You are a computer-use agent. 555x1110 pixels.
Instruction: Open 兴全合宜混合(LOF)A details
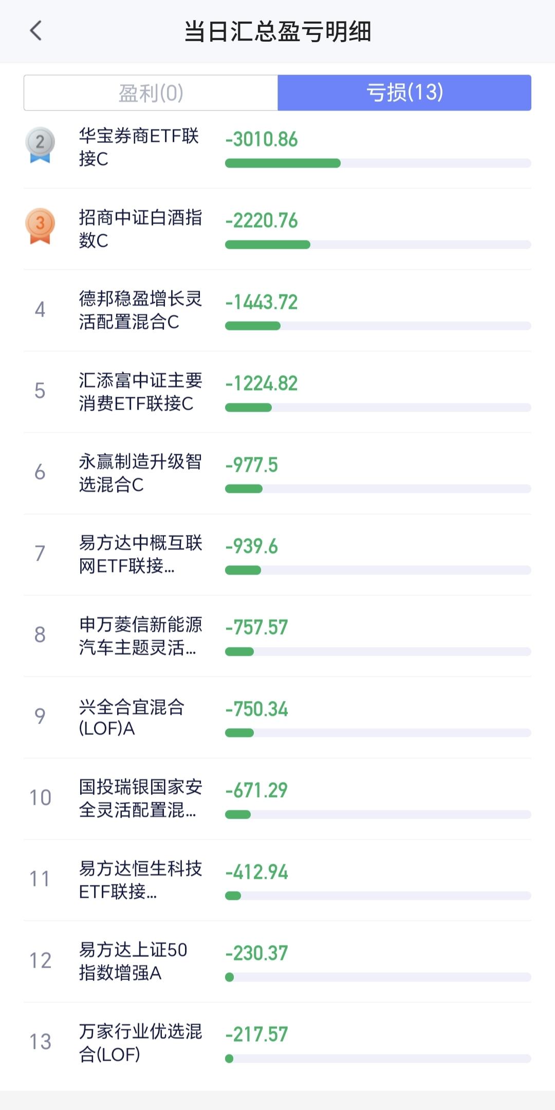coord(277,717)
